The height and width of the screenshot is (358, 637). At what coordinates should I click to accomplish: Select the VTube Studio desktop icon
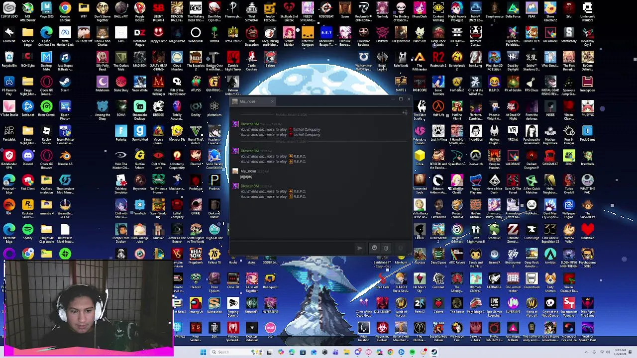(9, 109)
